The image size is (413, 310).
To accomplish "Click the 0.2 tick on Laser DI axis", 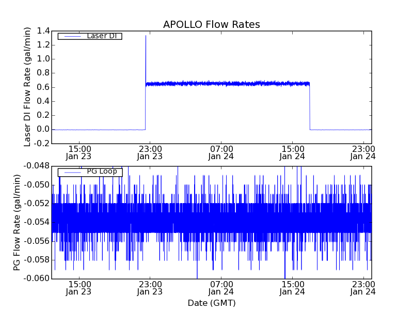I will tap(43, 115).
